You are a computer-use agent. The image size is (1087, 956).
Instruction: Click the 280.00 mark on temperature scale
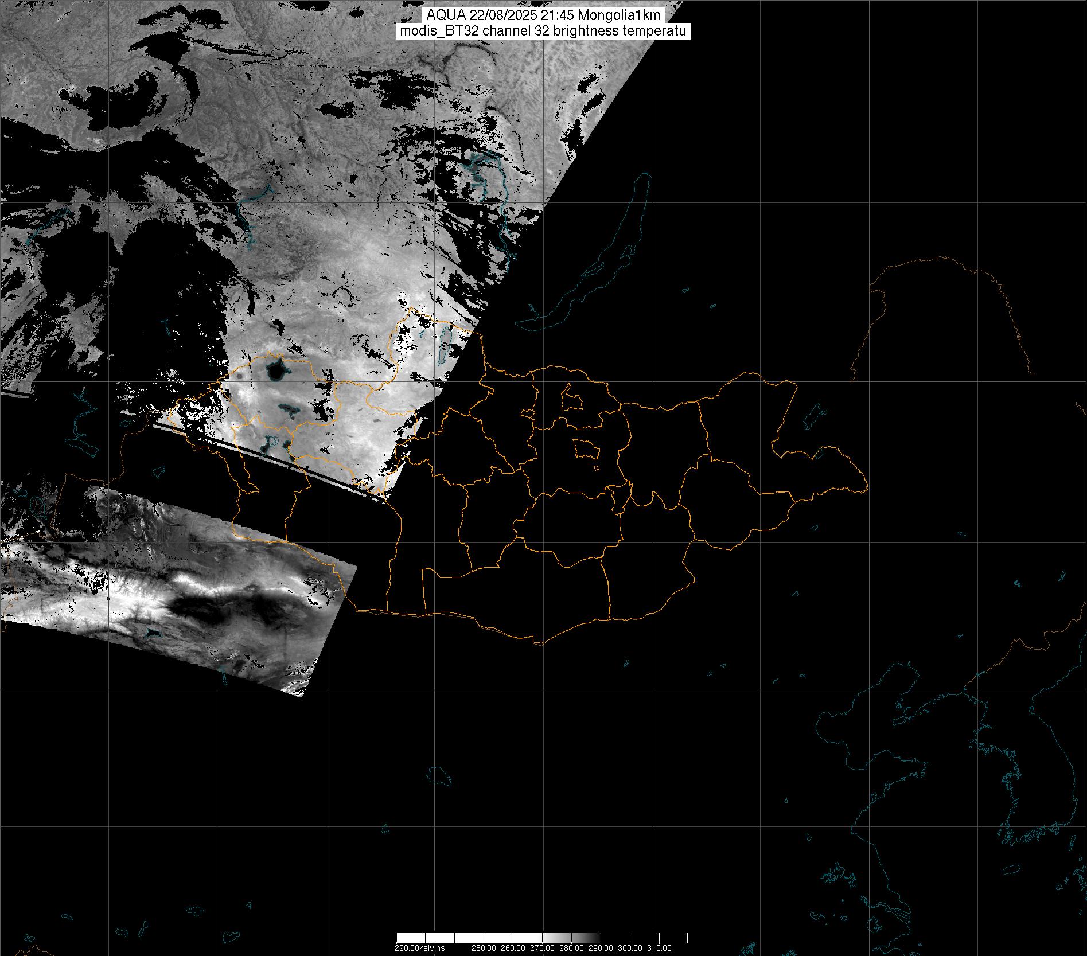572,948
